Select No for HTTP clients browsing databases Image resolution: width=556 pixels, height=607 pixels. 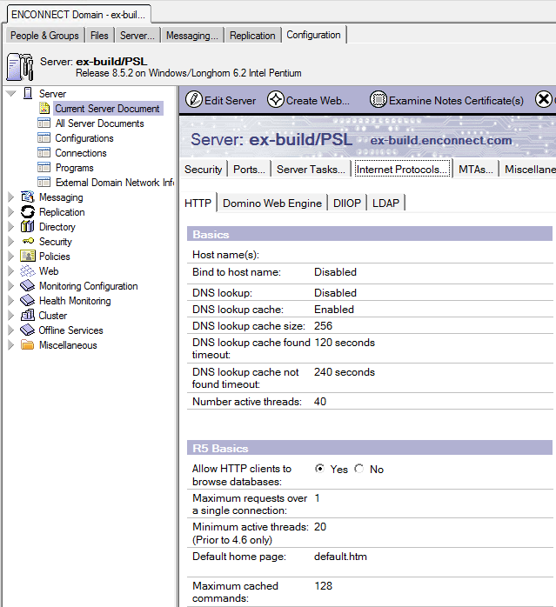click(x=359, y=469)
